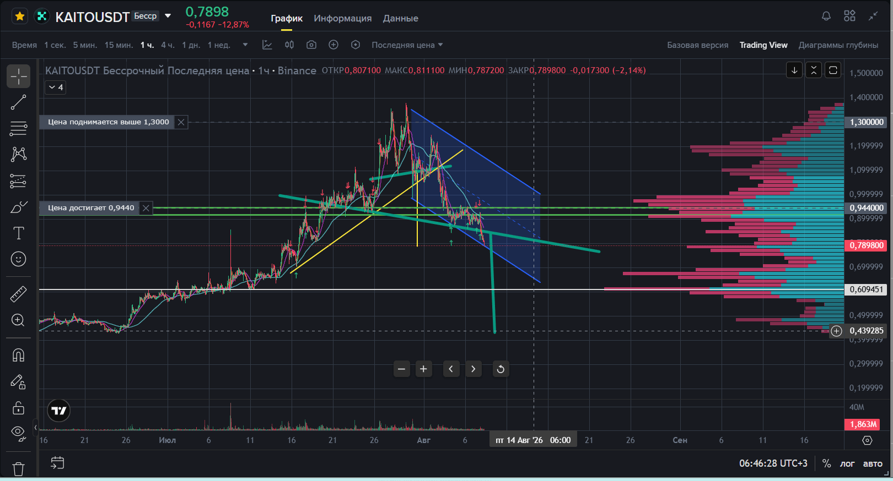Select the 4 ч. timeframe

[x=168, y=45]
